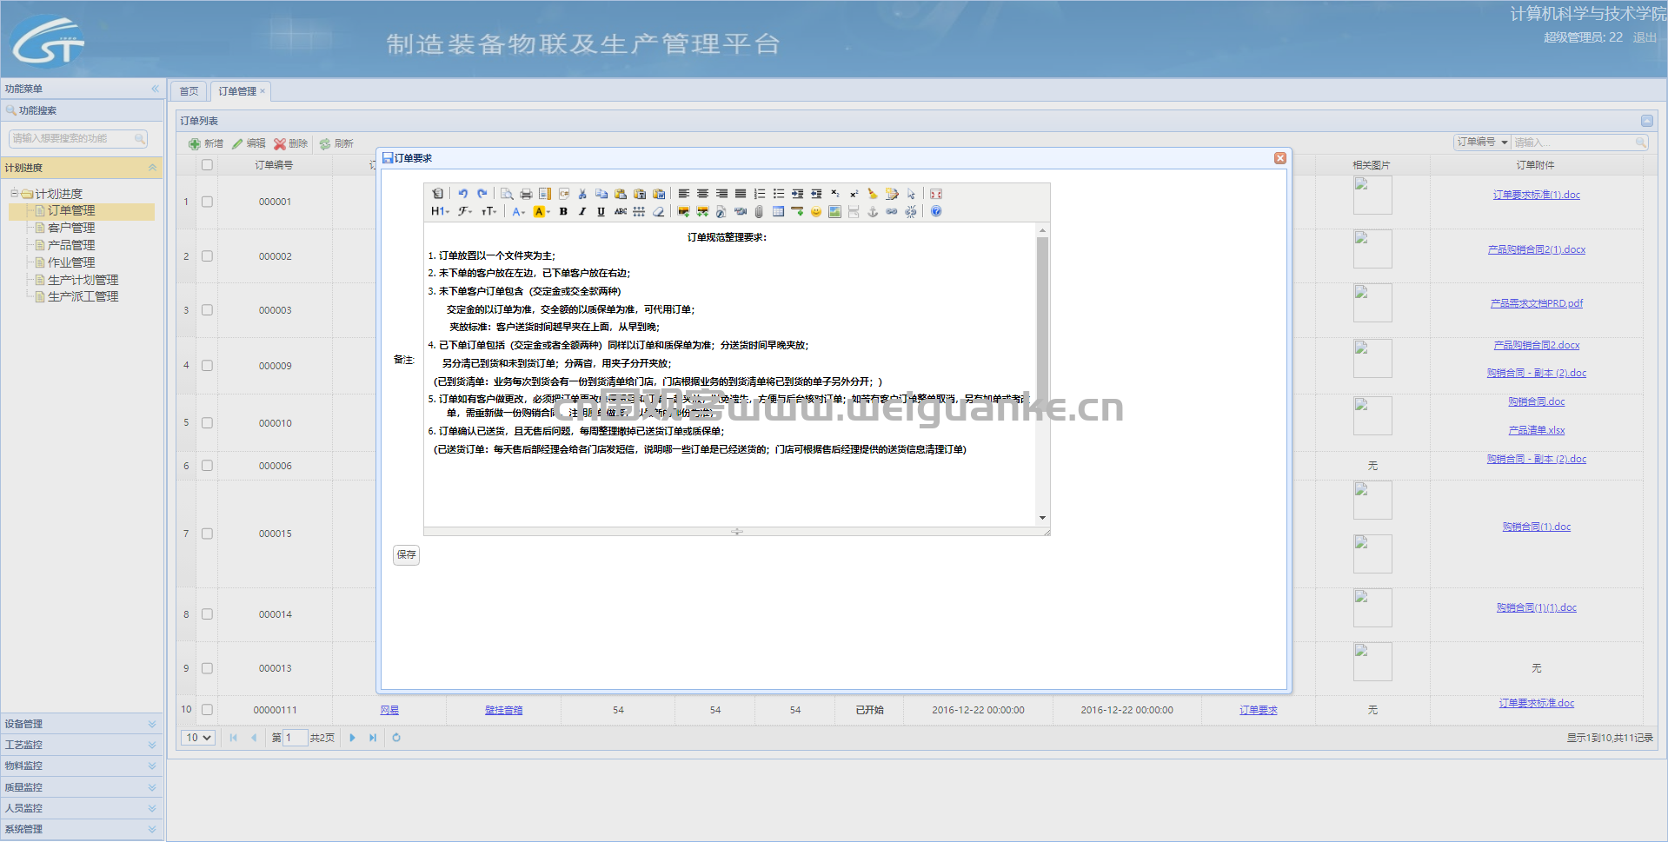Tick the checkbox for order 000002
Image resolution: width=1668 pixels, height=842 pixels.
coord(207,256)
